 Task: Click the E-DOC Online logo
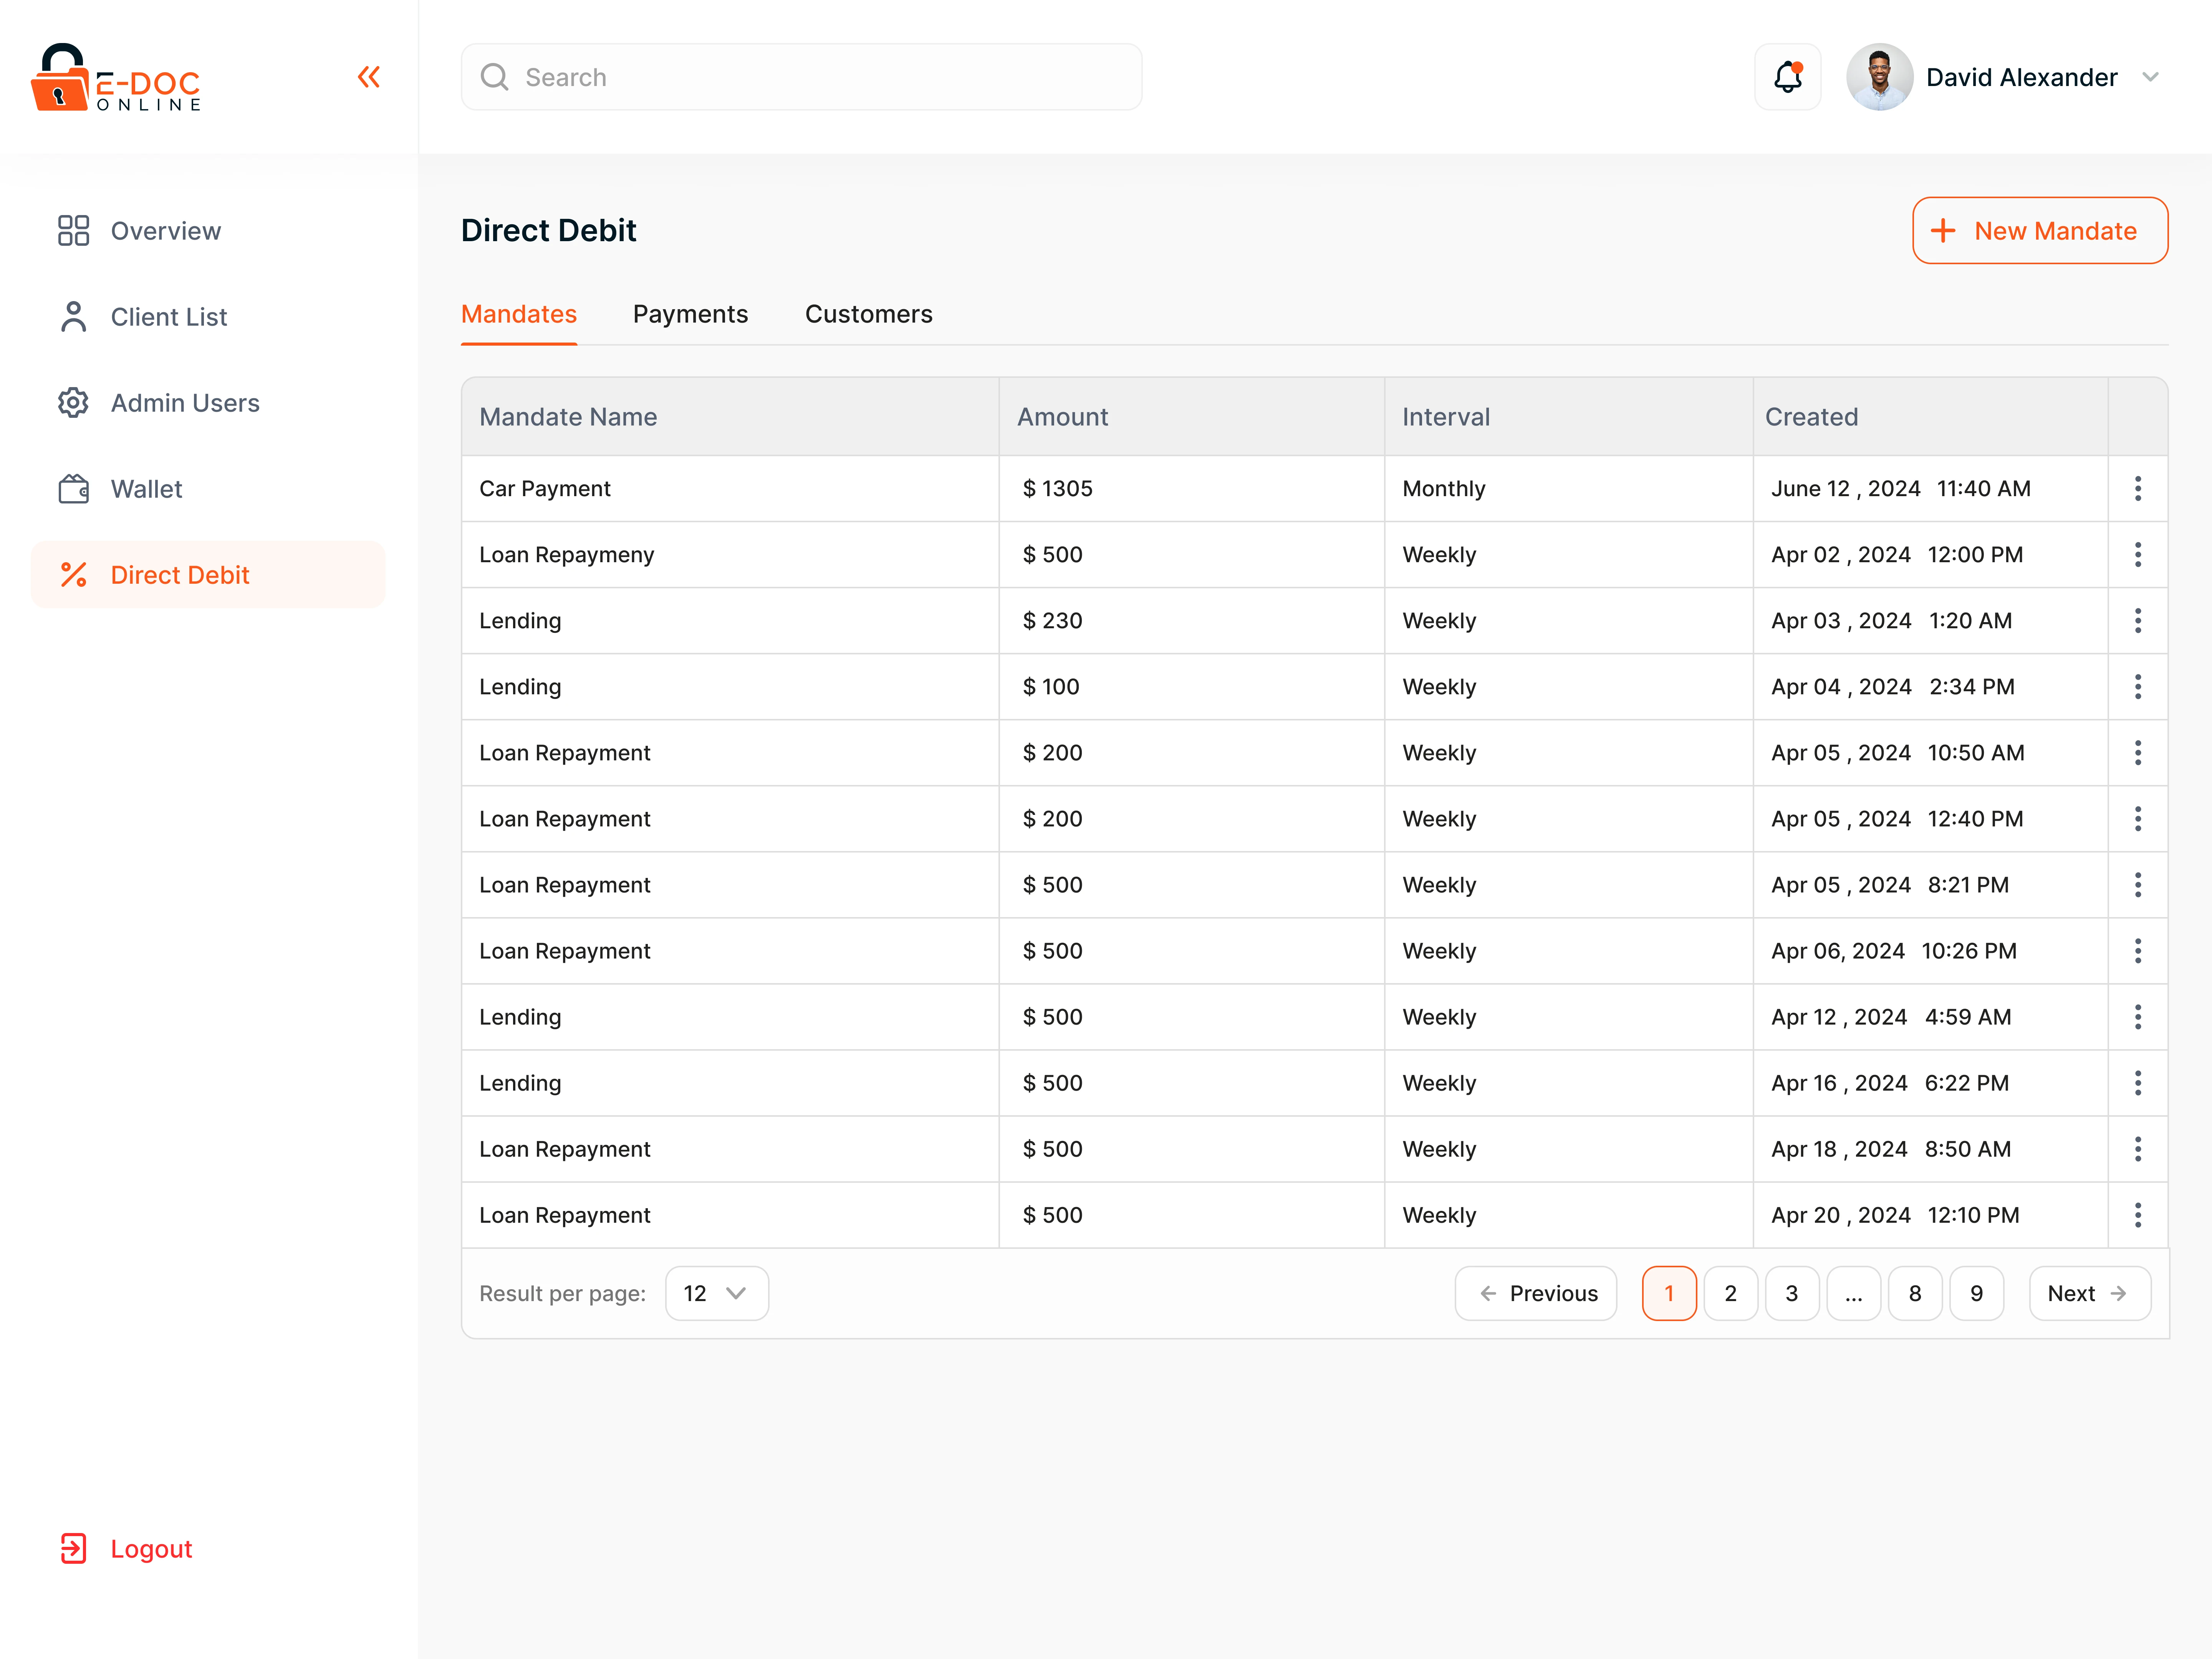point(116,78)
